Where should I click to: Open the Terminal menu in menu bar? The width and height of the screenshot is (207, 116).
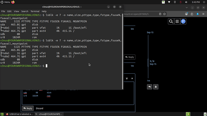pyautogui.click(x=35, y=11)
